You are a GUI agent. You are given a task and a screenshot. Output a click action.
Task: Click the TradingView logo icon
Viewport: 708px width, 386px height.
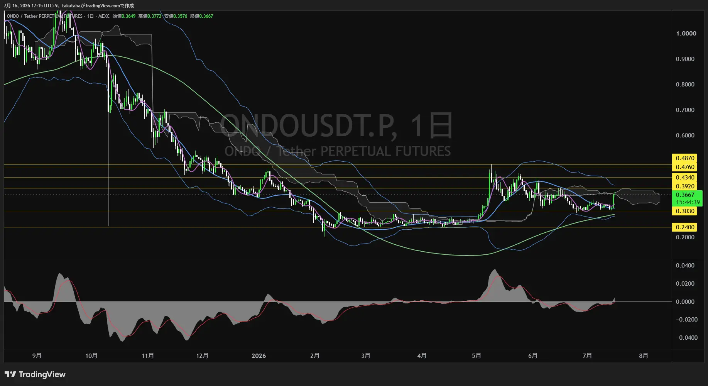[10, 374]
